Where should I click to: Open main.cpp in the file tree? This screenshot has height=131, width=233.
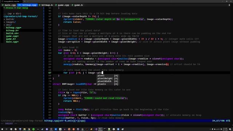[x=12, y=42]
